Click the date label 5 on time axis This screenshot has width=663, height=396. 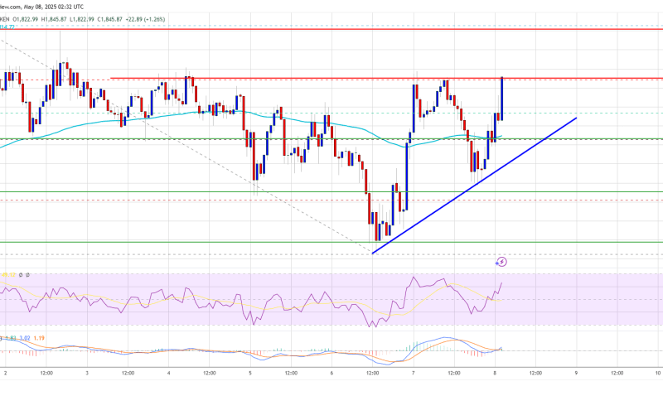(250, 373)
